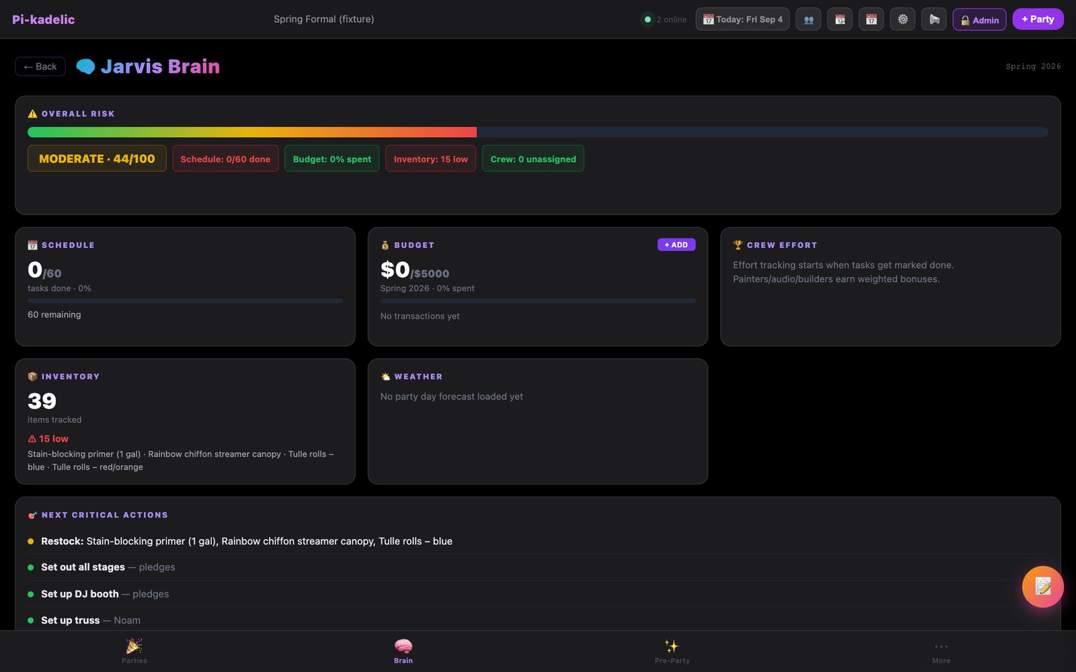Viewport: 1076px width, 672px height.
Task: Click the Crew Effort trophy icon
Action: [x=738, y=245]
